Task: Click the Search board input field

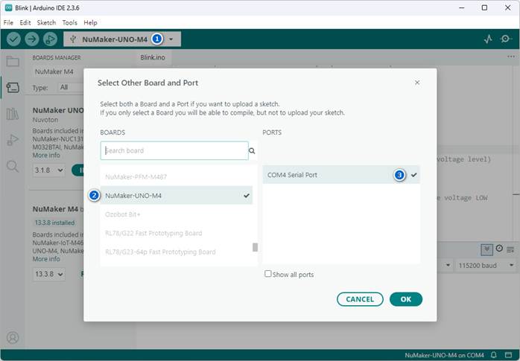Action: click(x=174, y=150)
